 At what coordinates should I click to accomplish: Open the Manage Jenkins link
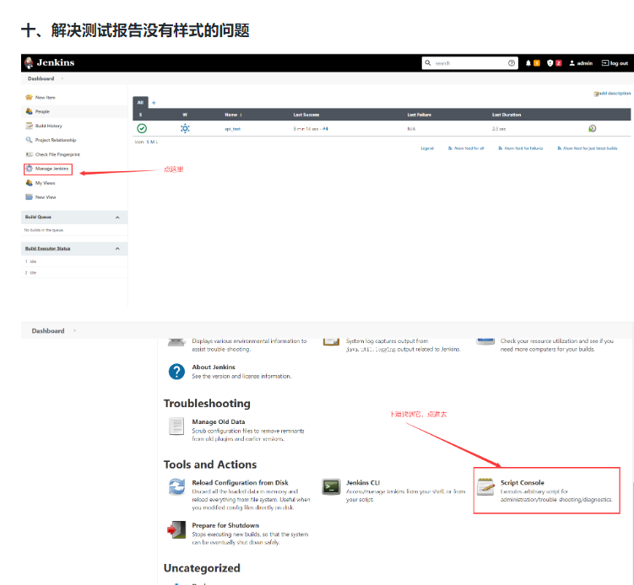(51, 169)
